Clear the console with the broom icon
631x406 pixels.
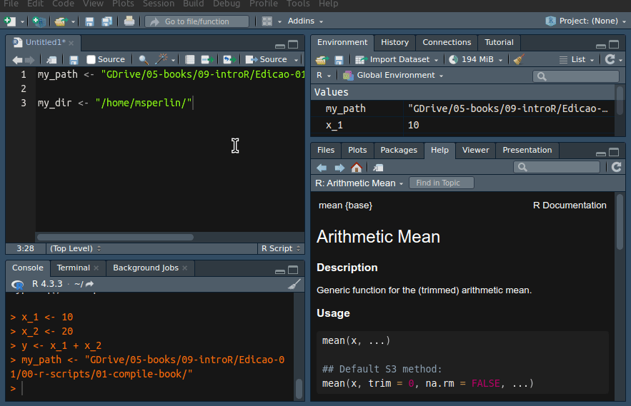[x=294, y=284]
